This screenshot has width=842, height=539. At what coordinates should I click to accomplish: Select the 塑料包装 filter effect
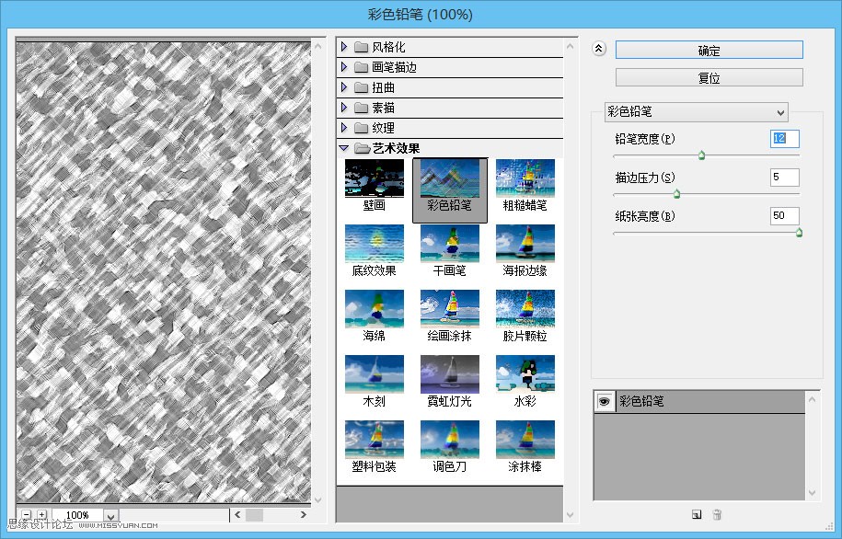click(374, 440)
